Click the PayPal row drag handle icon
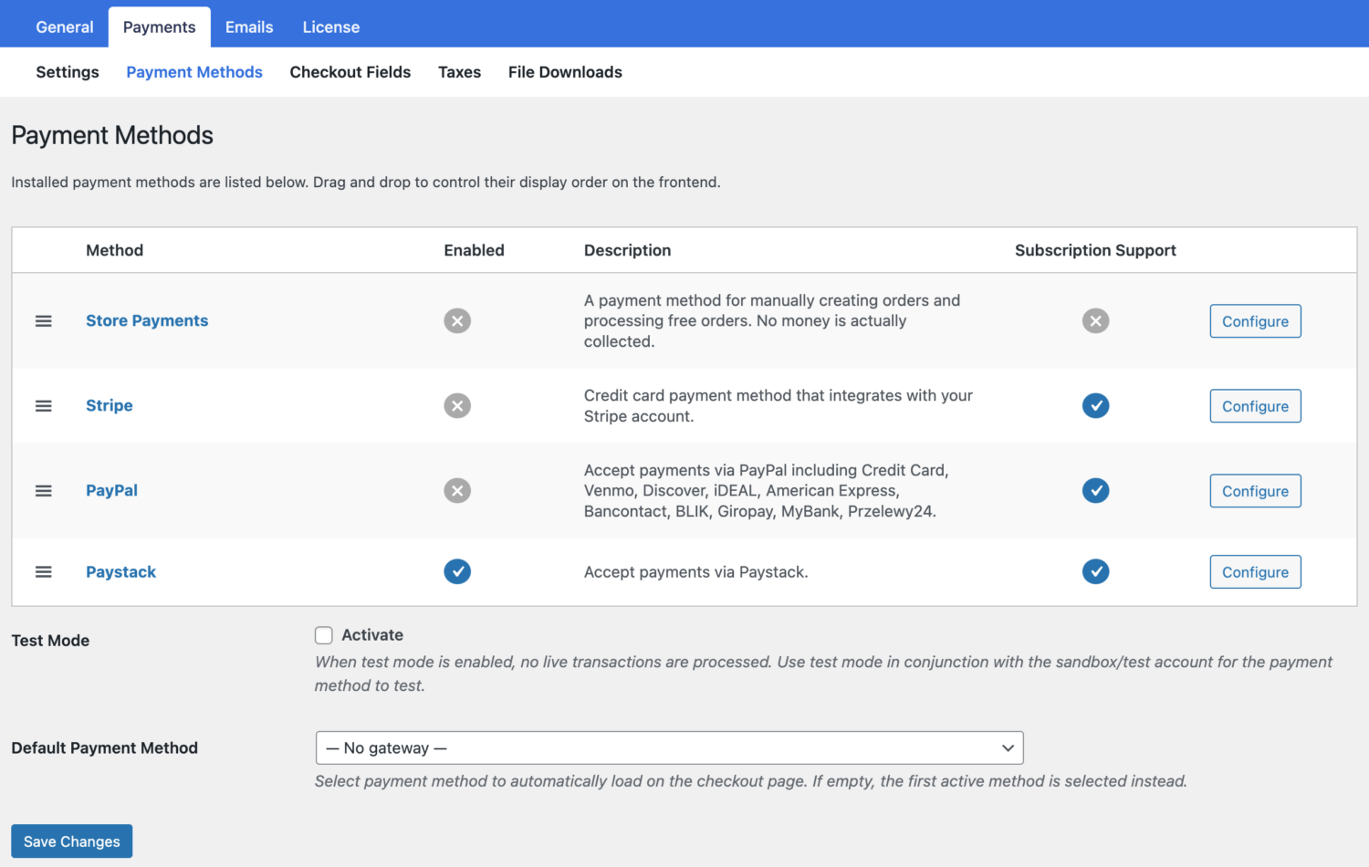This screenshot has height=867, width=1369. pyautogui.click(x=43, y=491)
